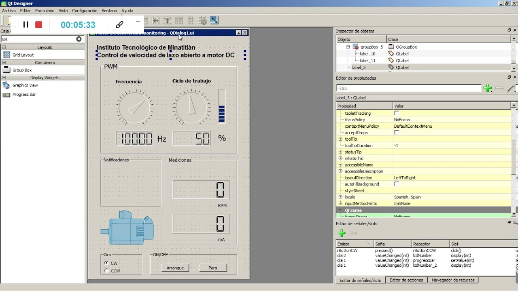Stop the screen recording with the red square
The height and width of the screenshot is (291, 518).
[39, 25]
